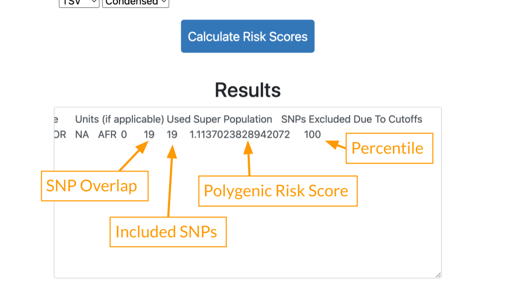Image resolution: width=507 pixels, height=285 pixels.
Task: Open the TSV file format dropdown
Action: tap(79, 3)
